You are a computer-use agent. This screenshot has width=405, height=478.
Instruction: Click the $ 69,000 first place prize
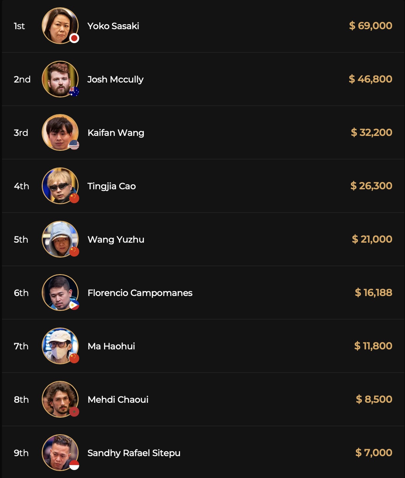[371, 26]
